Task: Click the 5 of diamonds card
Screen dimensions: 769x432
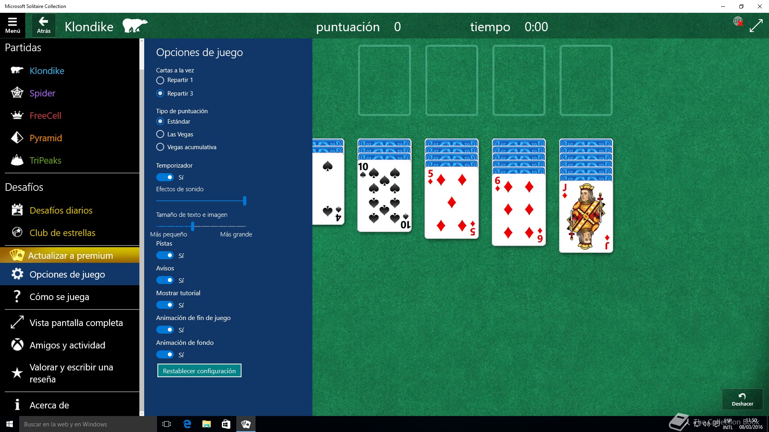Action: [451, 203]
